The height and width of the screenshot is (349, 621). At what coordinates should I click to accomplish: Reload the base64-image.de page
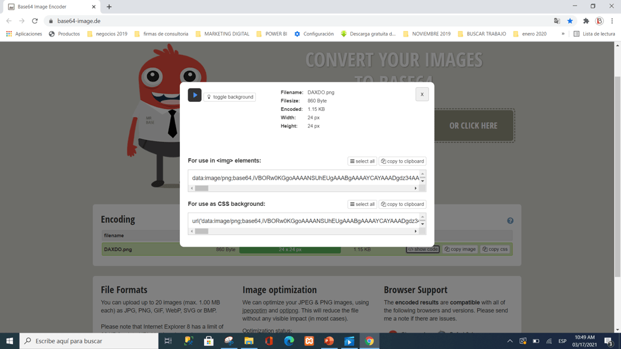click(35, 21)
